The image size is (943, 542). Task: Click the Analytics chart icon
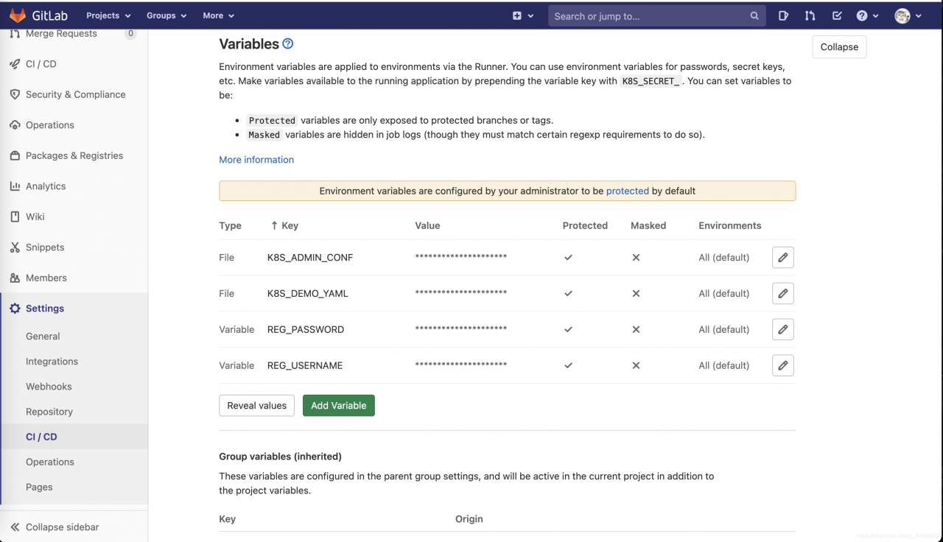click(x=15, y=186)
